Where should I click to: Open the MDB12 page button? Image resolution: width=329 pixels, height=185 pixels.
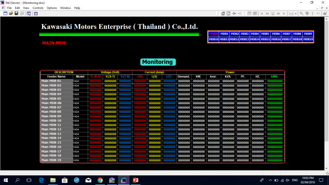click(234, 39)
